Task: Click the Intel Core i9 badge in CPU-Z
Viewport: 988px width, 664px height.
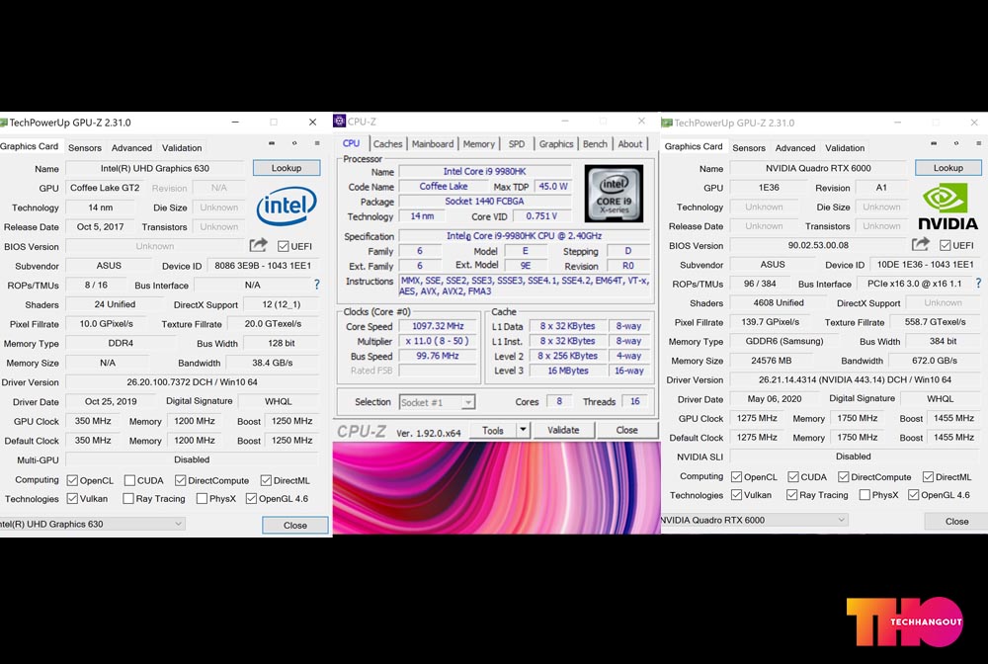Action: [x=614, y=194]
